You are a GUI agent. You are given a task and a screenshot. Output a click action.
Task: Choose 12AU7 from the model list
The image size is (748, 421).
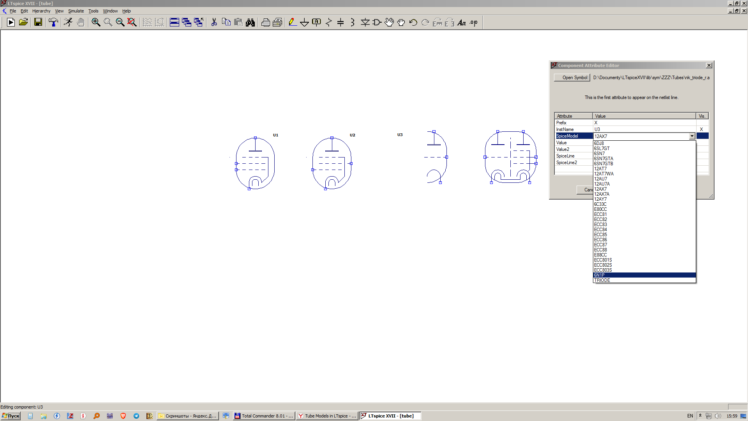pyautogui.click(x=644, y=179)
